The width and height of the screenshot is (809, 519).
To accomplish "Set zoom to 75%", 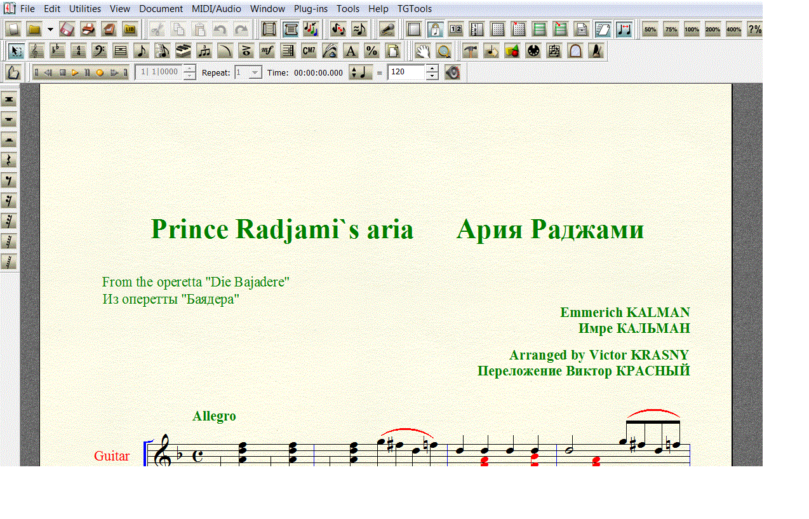I will (671, 29).
